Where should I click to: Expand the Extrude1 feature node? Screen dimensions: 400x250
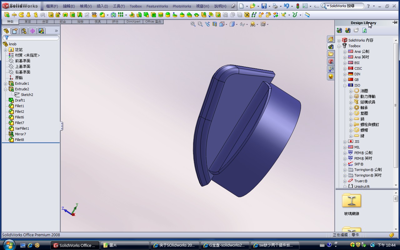click(x=5, y=83)
